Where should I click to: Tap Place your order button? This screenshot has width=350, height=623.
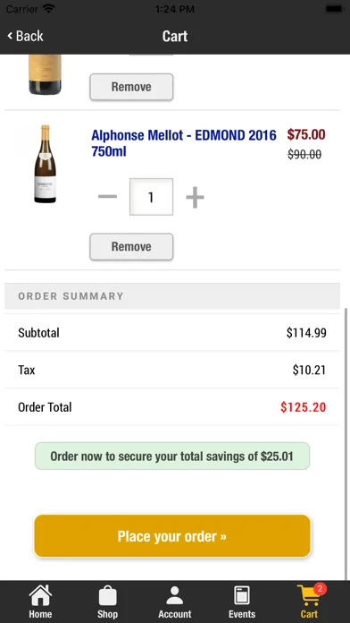(172, 536)
